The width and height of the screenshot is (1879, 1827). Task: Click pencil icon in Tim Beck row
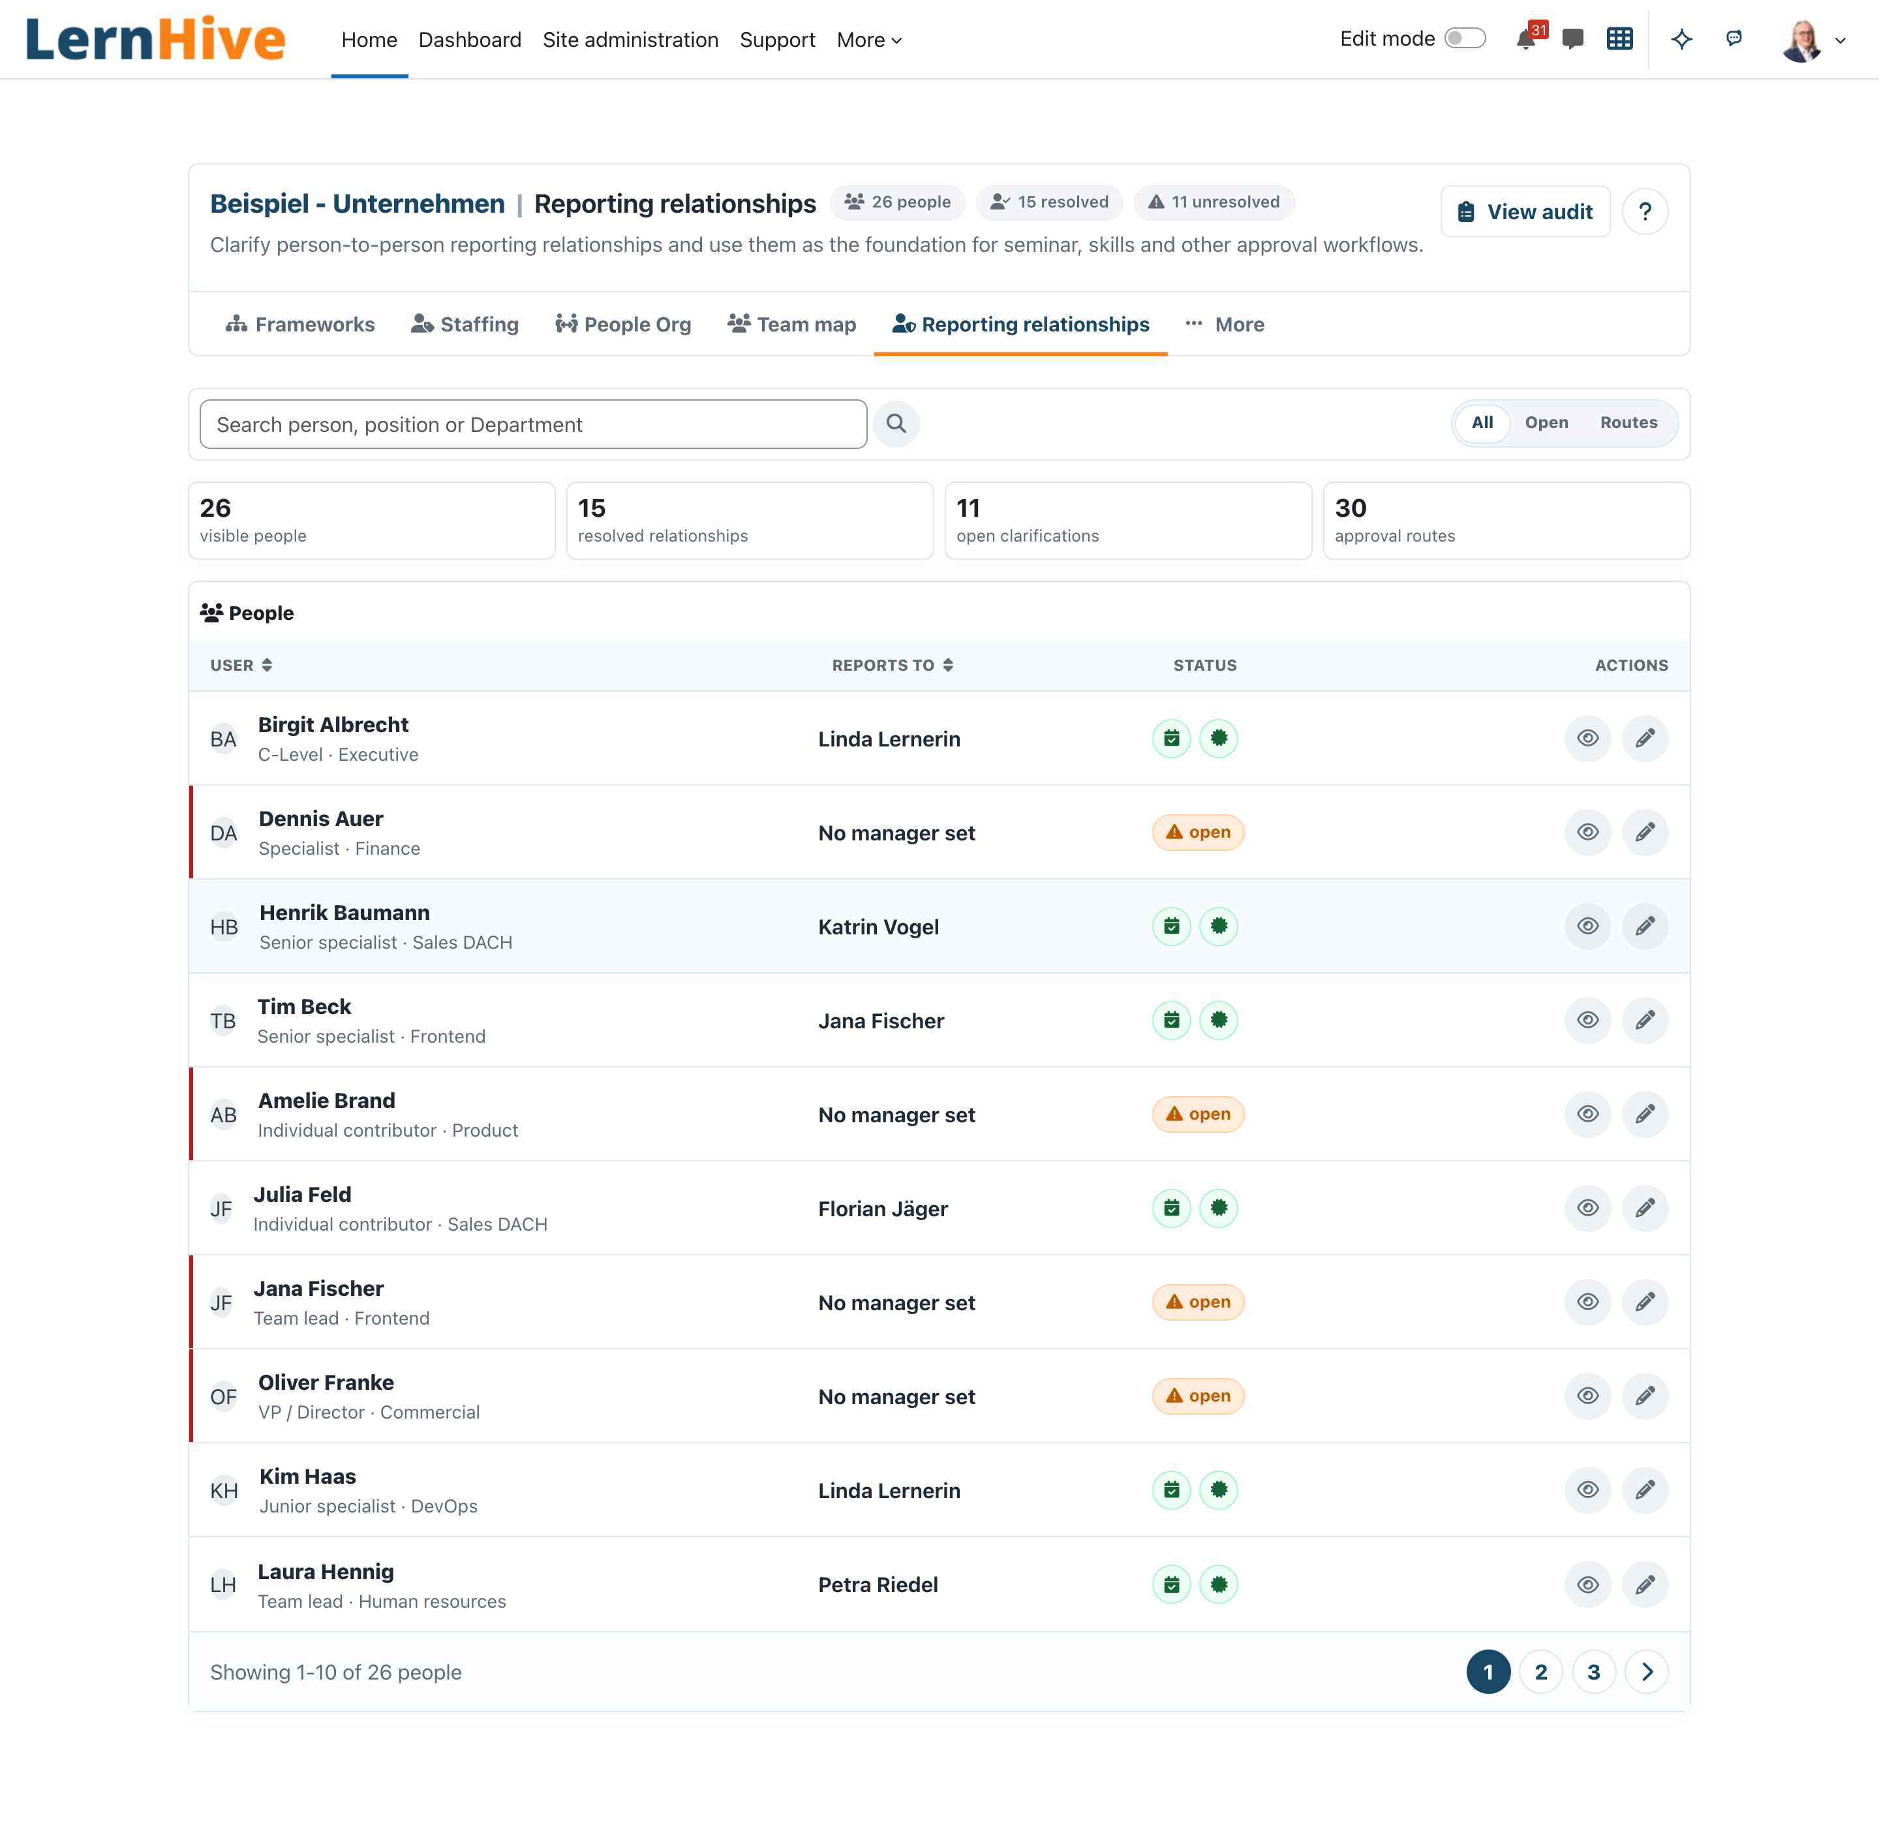click(x=1644, y=1020)
